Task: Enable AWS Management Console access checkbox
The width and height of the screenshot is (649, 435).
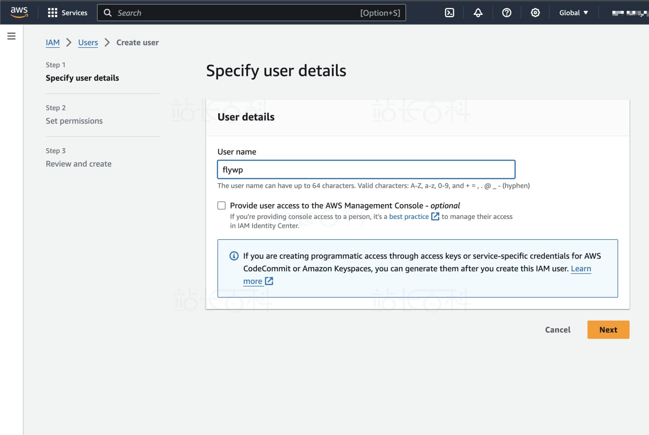Action: click(222, 206)
